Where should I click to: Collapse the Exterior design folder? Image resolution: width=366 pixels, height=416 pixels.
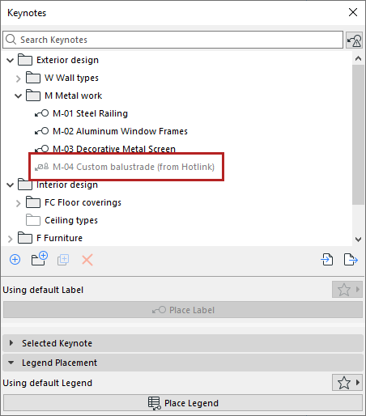(11, 60)
